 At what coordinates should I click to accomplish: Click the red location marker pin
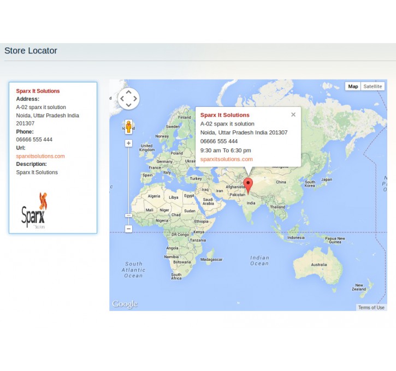click(248, 185)
